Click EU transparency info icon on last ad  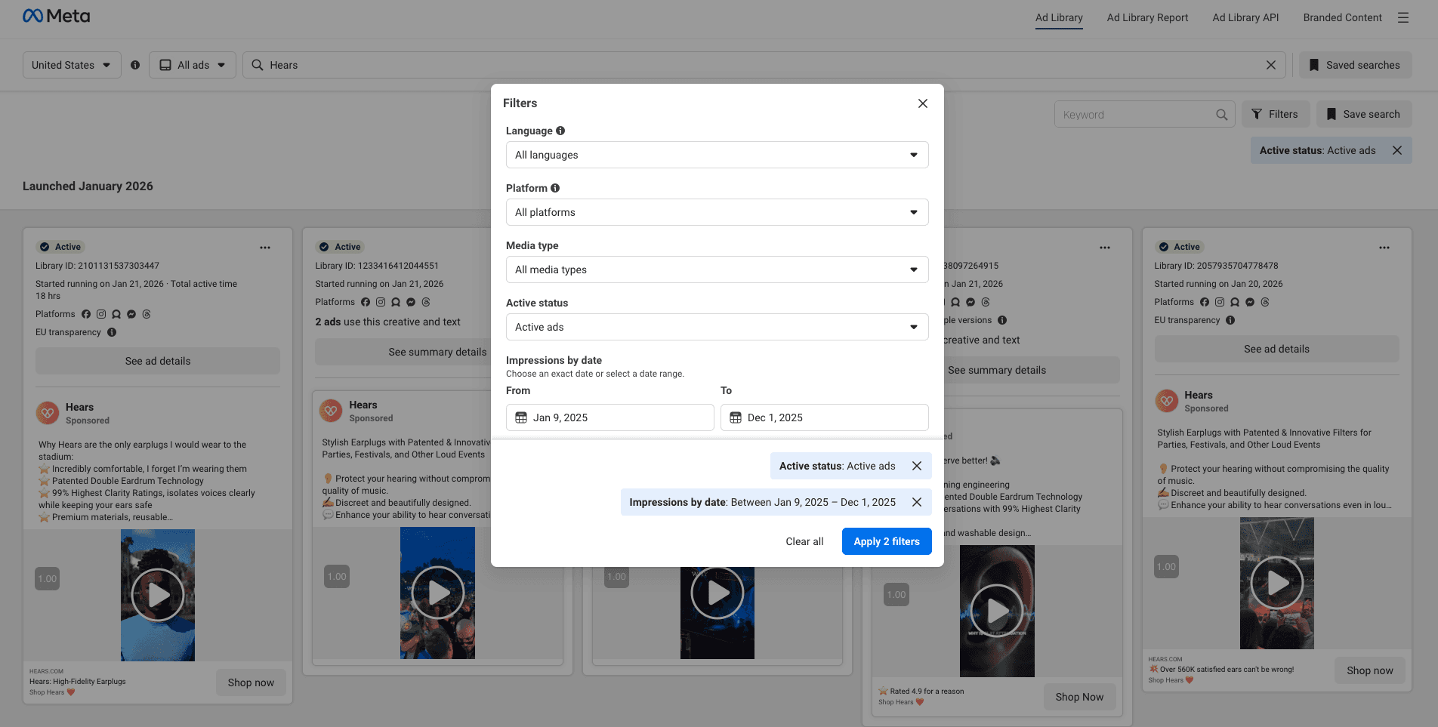1230,320
